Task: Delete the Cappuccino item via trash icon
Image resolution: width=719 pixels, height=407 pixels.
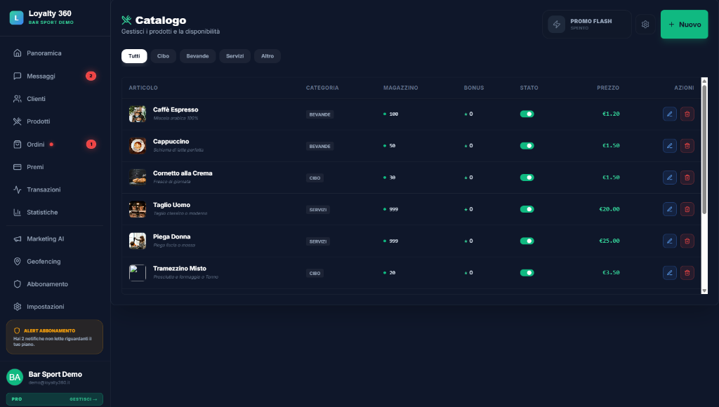Action: click(x=687, y=146)
